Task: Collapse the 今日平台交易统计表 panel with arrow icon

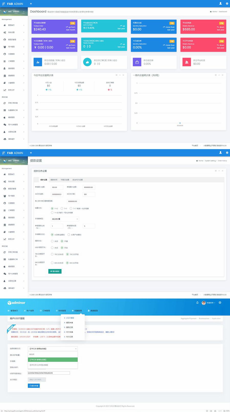Action: (x=120, y=75)
